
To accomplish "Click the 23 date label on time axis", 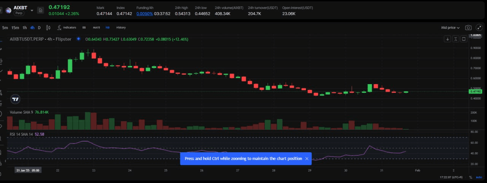I will (x=94, y=170).
